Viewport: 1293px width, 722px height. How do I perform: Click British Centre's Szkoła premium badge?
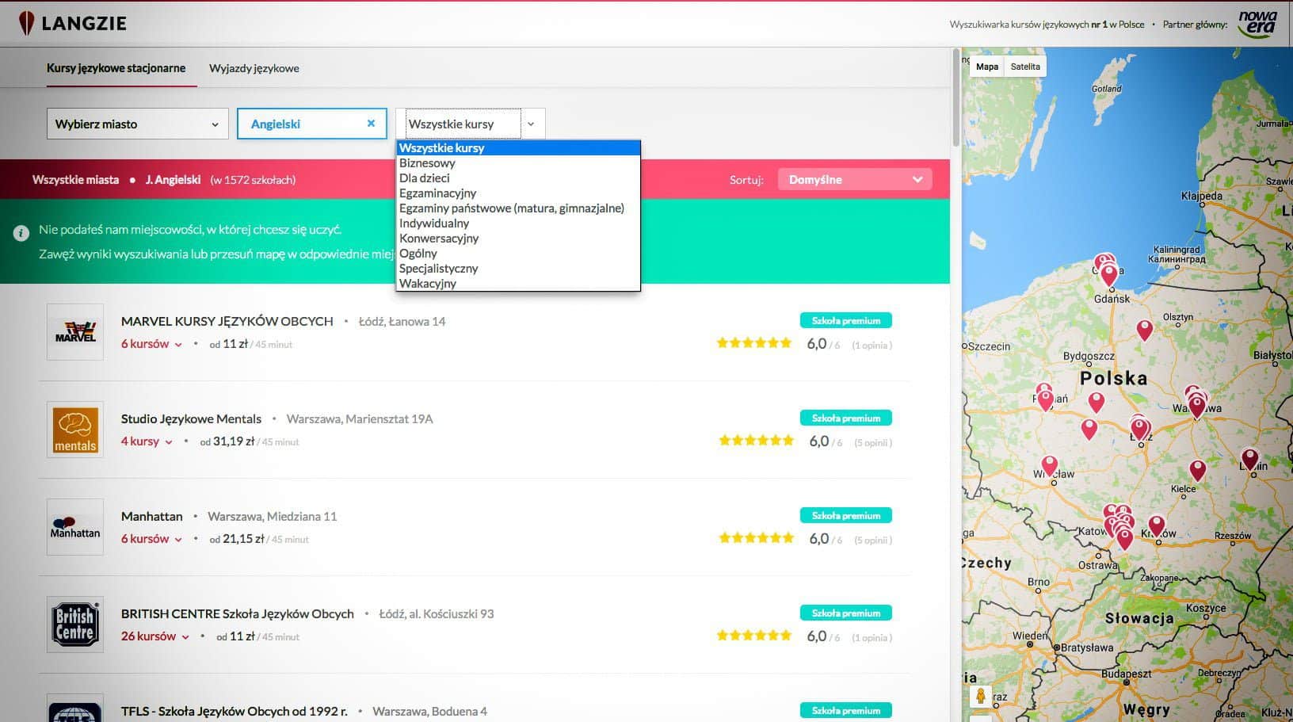coord(846,613)
